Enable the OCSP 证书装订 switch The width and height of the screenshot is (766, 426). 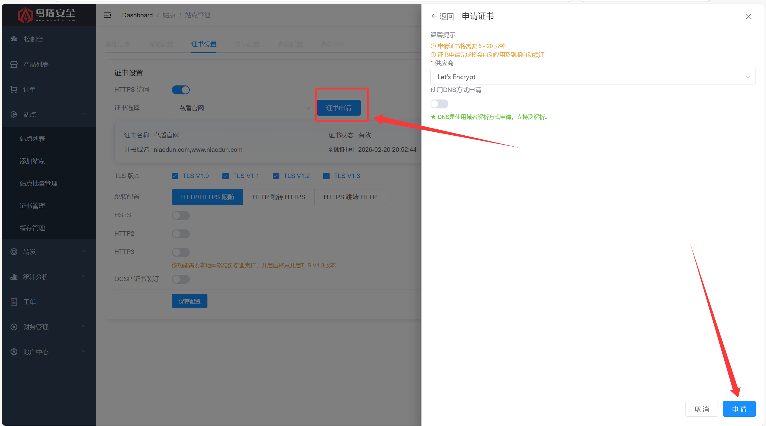(181, 279)
